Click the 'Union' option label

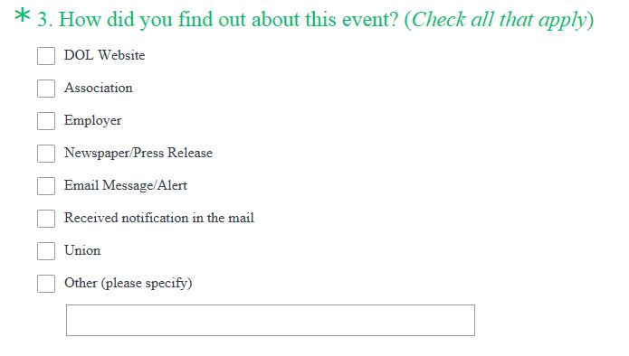tap(82, 250)
